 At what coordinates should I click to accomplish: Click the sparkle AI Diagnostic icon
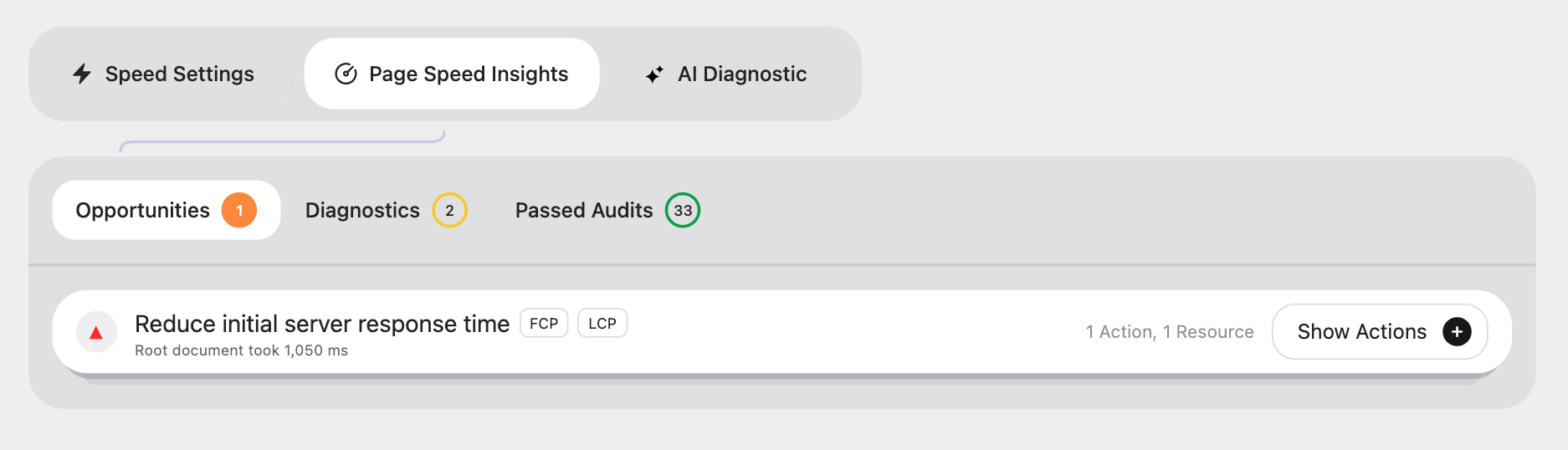[654, 74]
